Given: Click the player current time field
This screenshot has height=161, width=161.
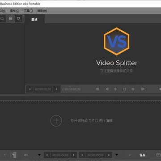Looking at the screenshot, I should [x=43, y=89].
